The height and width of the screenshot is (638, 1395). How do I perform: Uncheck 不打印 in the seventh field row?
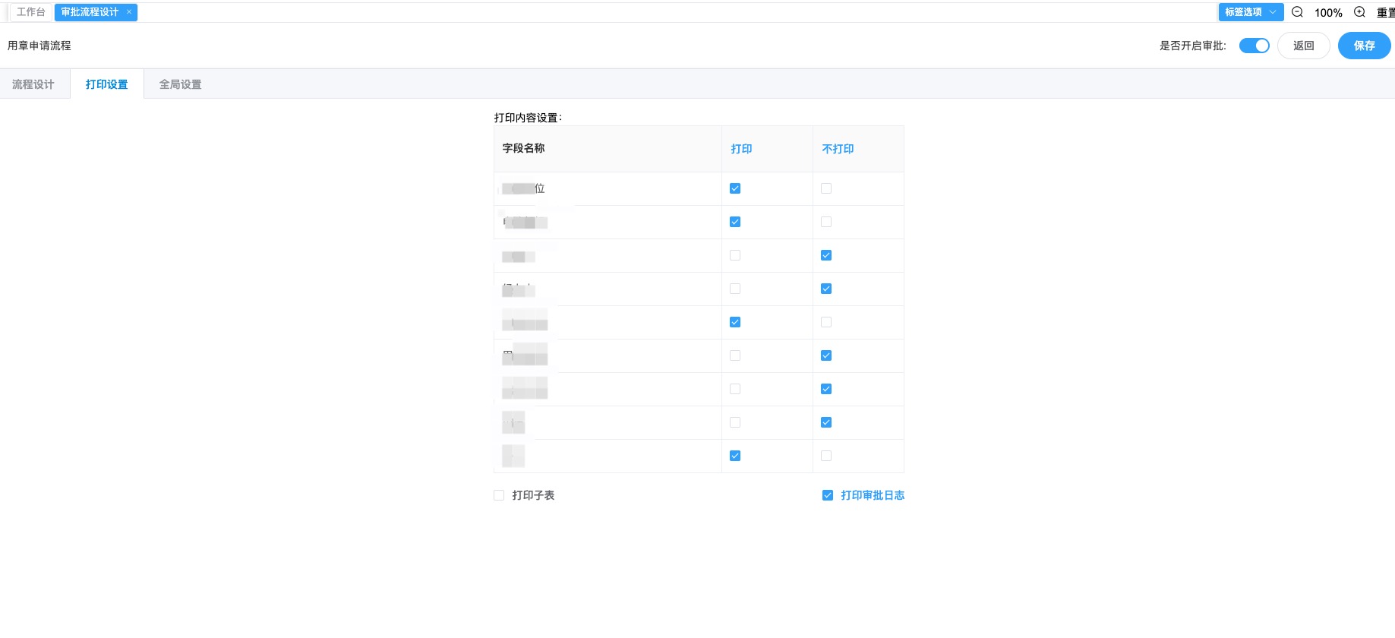[x=826, y=389]
